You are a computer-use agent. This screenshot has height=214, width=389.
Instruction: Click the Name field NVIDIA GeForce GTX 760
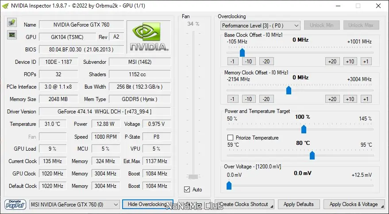point(81,24)
